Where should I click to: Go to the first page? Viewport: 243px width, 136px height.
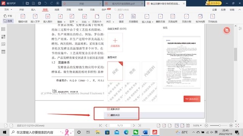click(100, 125)
